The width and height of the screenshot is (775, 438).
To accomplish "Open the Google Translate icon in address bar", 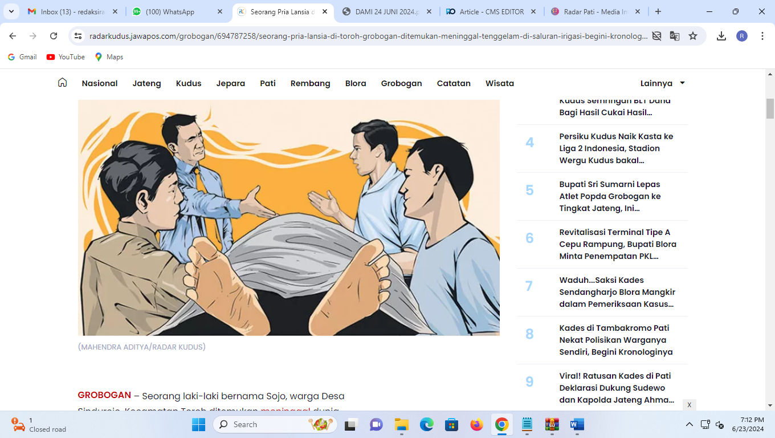I will [x=675, y=36].
